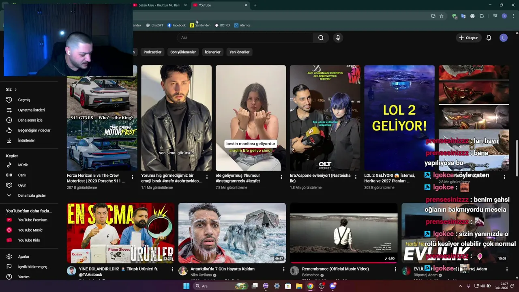Open File Explorer from taskbar
Image resolution: width=519 pixels, height=292 pixels.
[x=299, y=286]
